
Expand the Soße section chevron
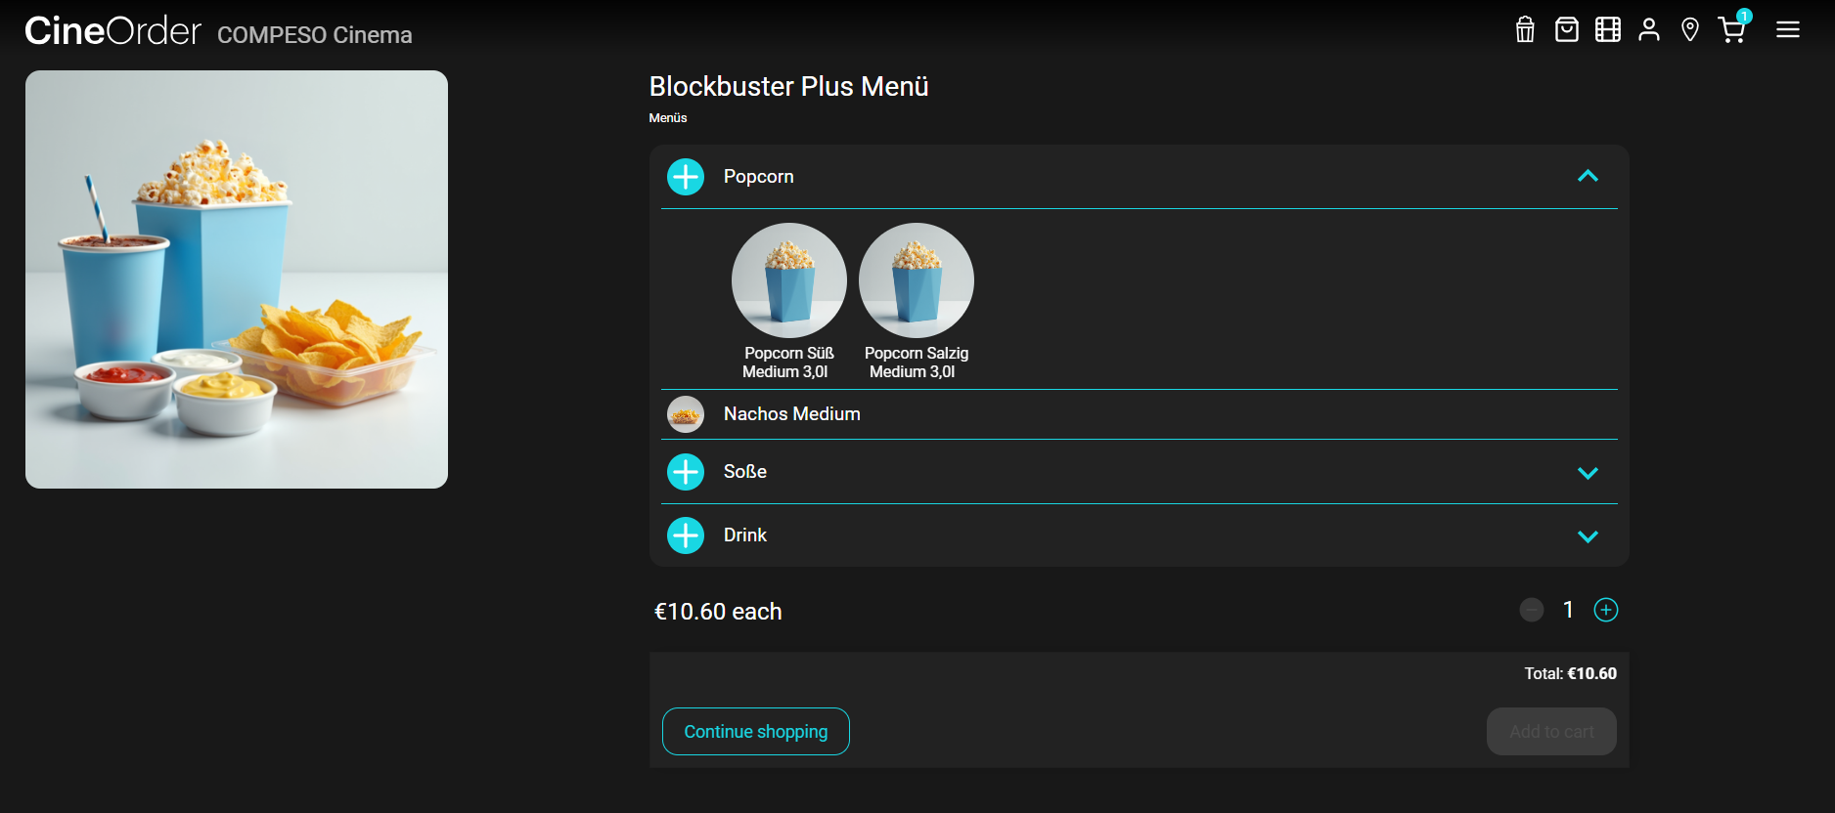pyautogui.click(x=1588, y=473)
